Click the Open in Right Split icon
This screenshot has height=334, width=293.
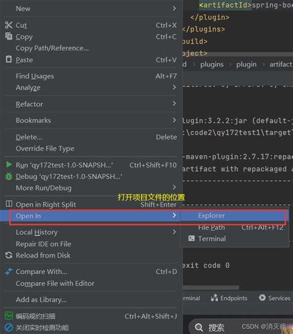[x=9, y=204]
